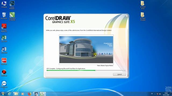Screen dimensions: 172x96
Task: Click the 'While you wait' message text
Action: pyautogui.click(x=79, y=30)
